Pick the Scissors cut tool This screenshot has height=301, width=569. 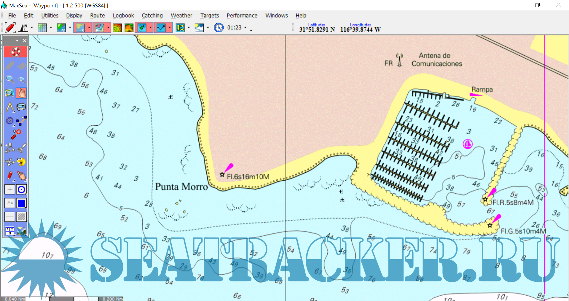(21, 148)
